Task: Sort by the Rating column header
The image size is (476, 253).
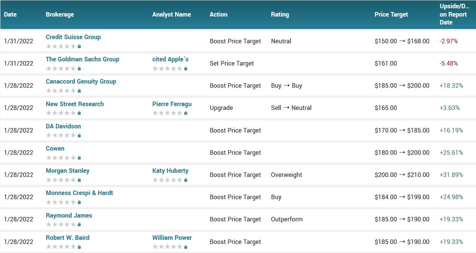Action: 279,15
